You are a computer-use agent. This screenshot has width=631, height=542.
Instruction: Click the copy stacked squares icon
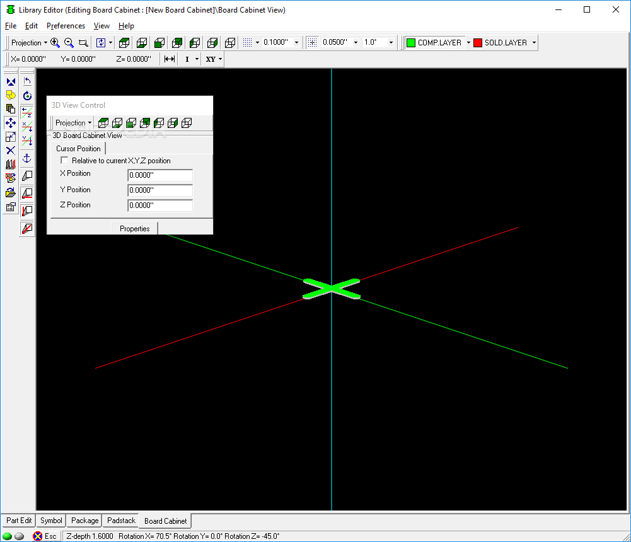point(11,108)
